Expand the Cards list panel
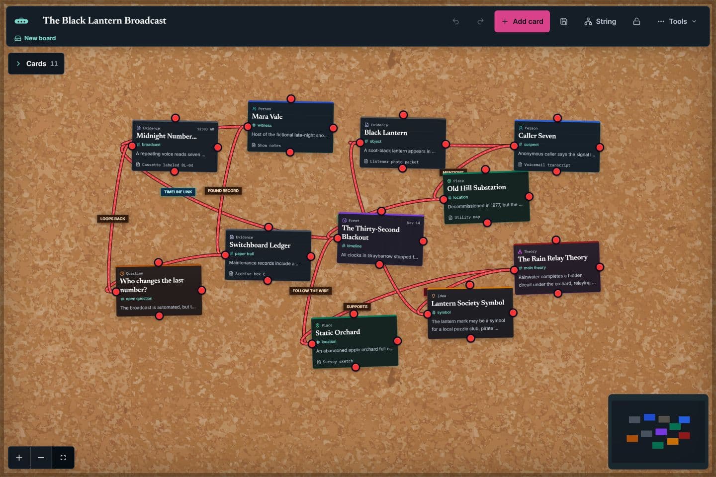Viewport: 716px width, 477px height. pos(36,64)
